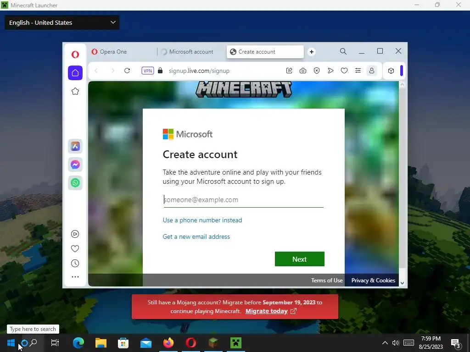The height and width of the screenshot is (352, 470).
Task: Click Use a phone number instead
Action: point(202,220)
